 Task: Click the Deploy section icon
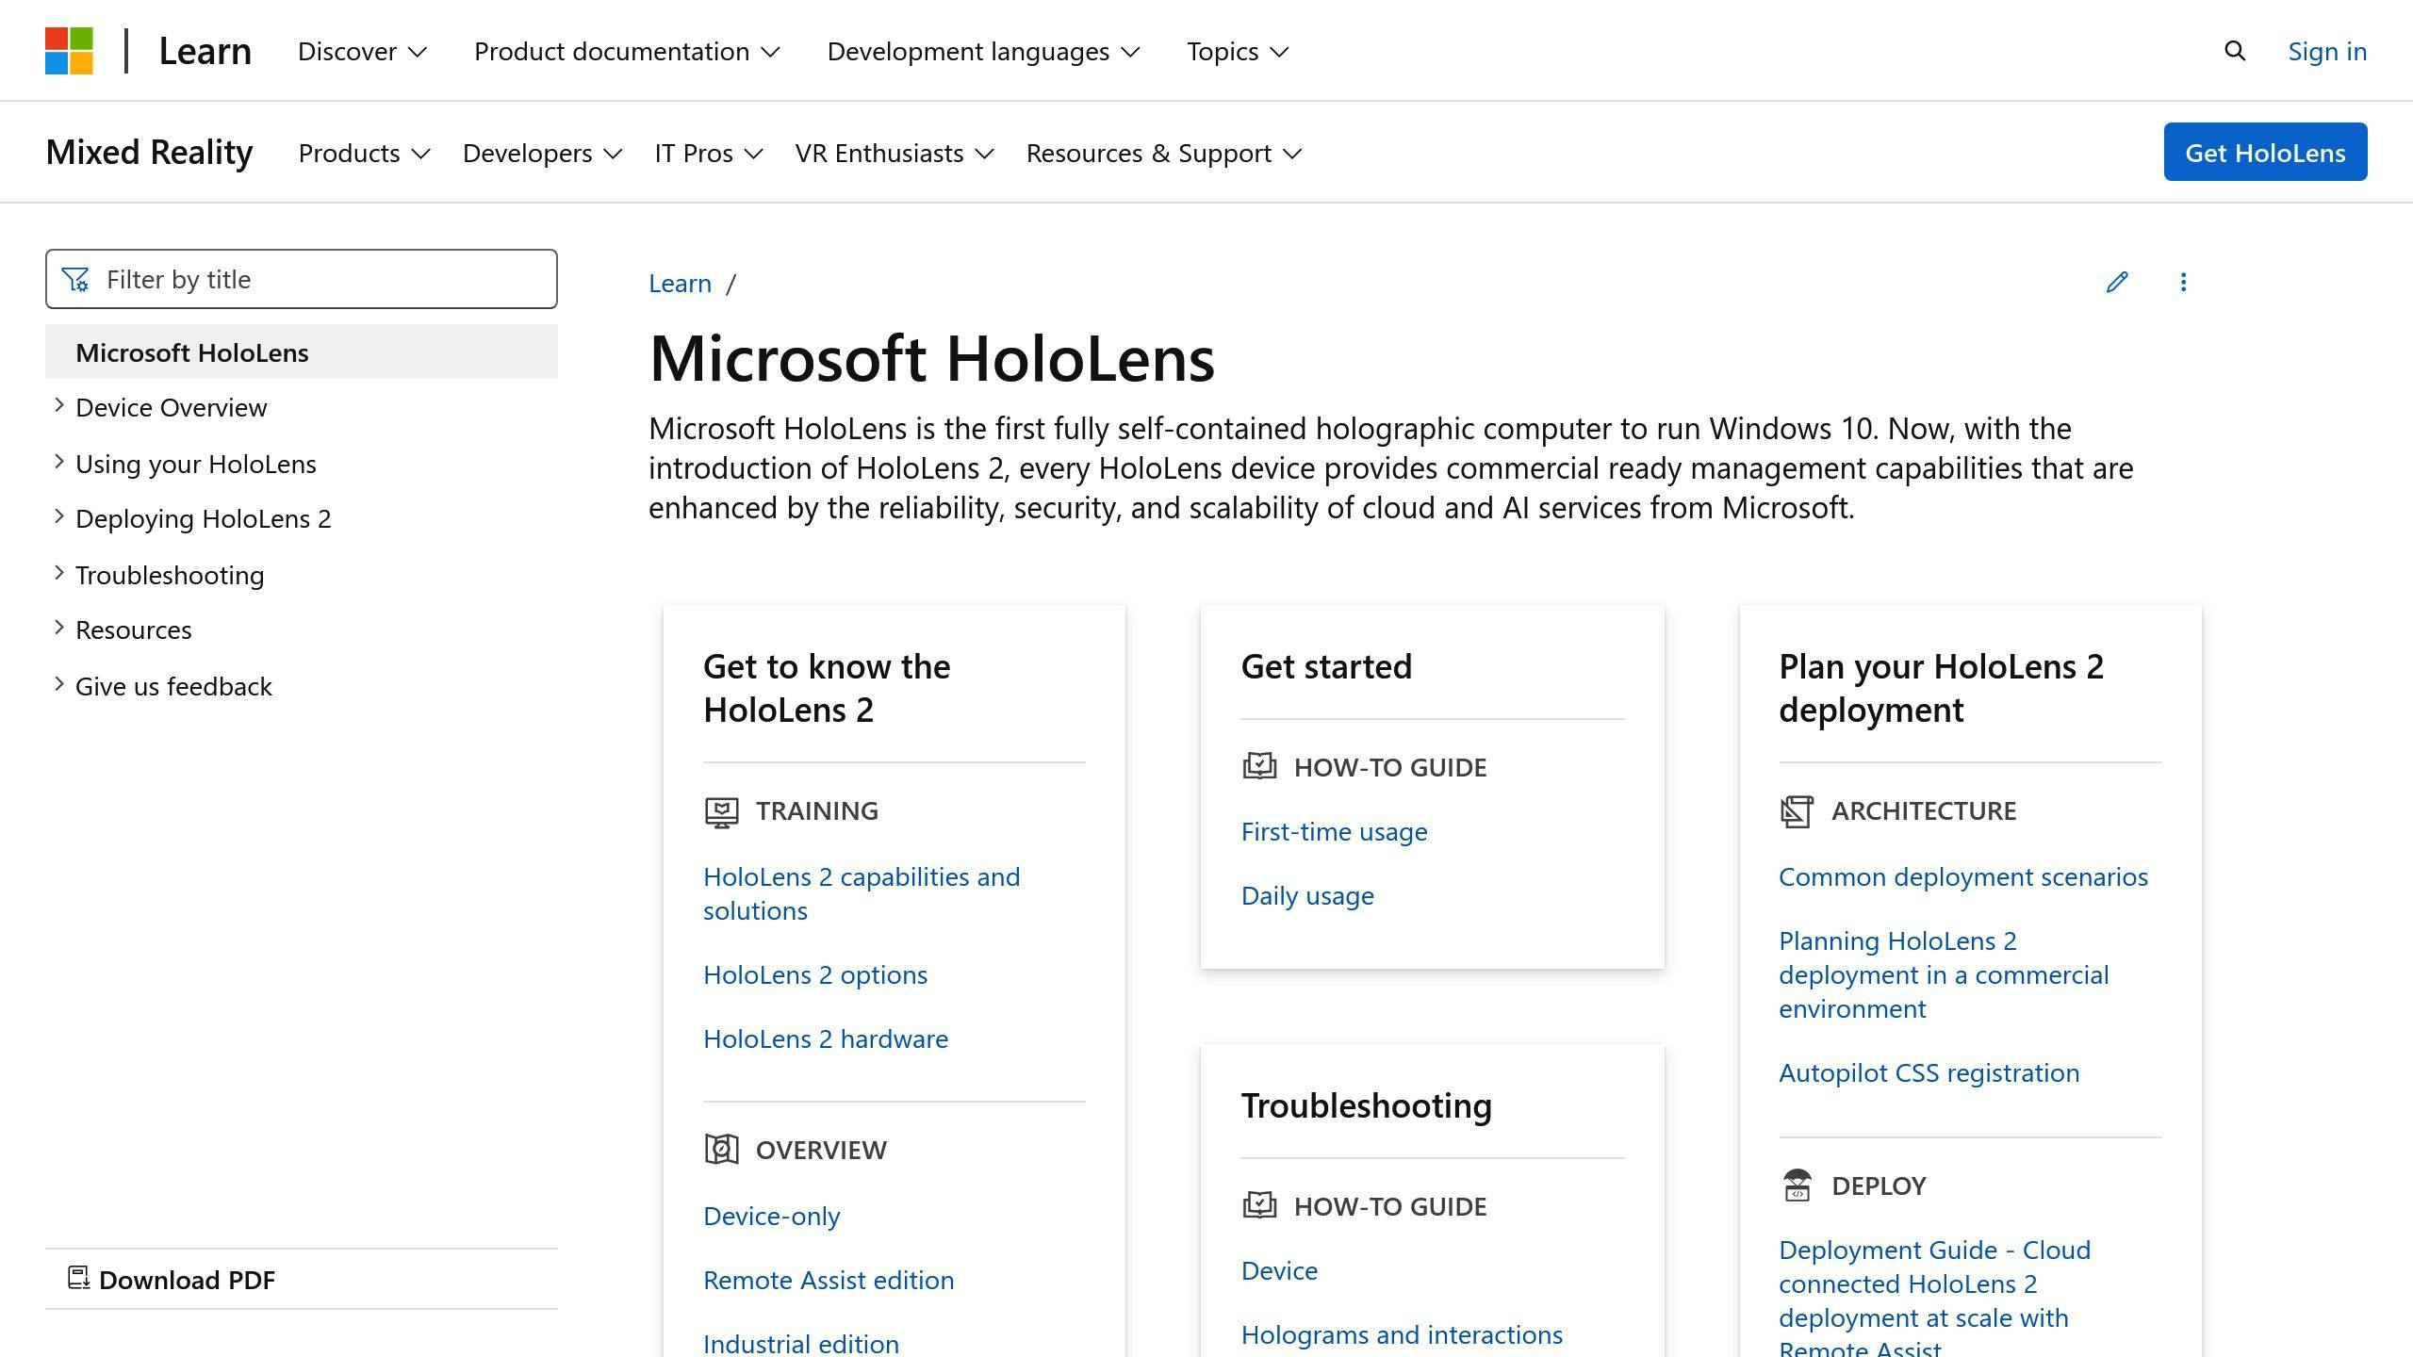[1797, 1185]
